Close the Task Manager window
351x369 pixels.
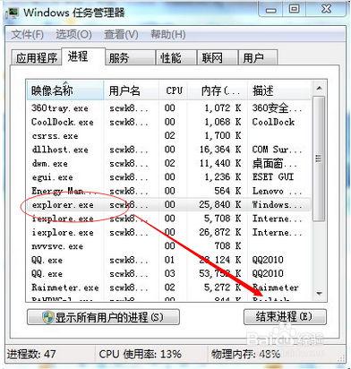pyautogui.click(x=326, y=10)
